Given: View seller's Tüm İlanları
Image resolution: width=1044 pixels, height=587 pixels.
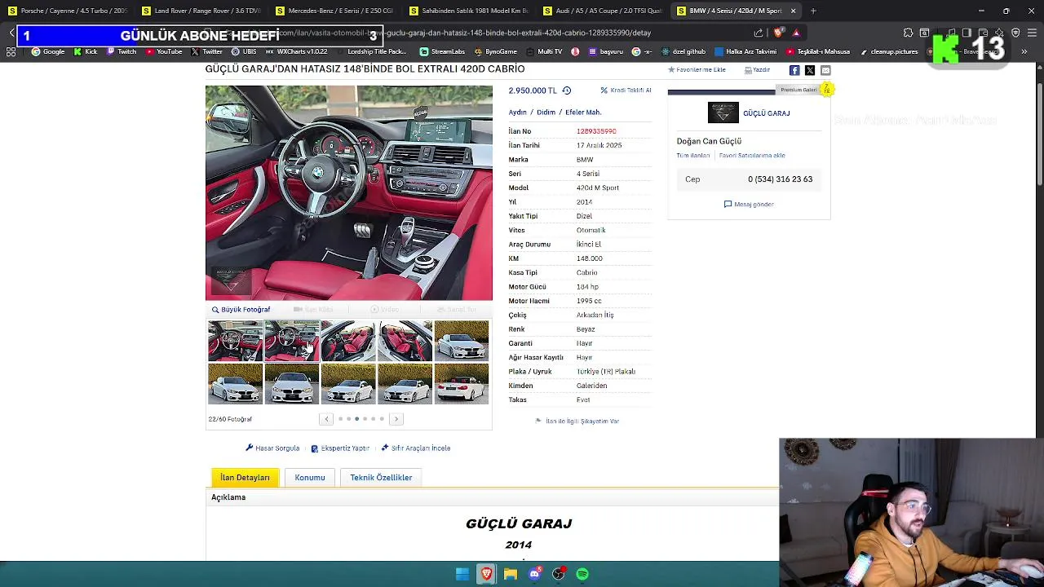Looking at the screenshot, I should (693, 156).
